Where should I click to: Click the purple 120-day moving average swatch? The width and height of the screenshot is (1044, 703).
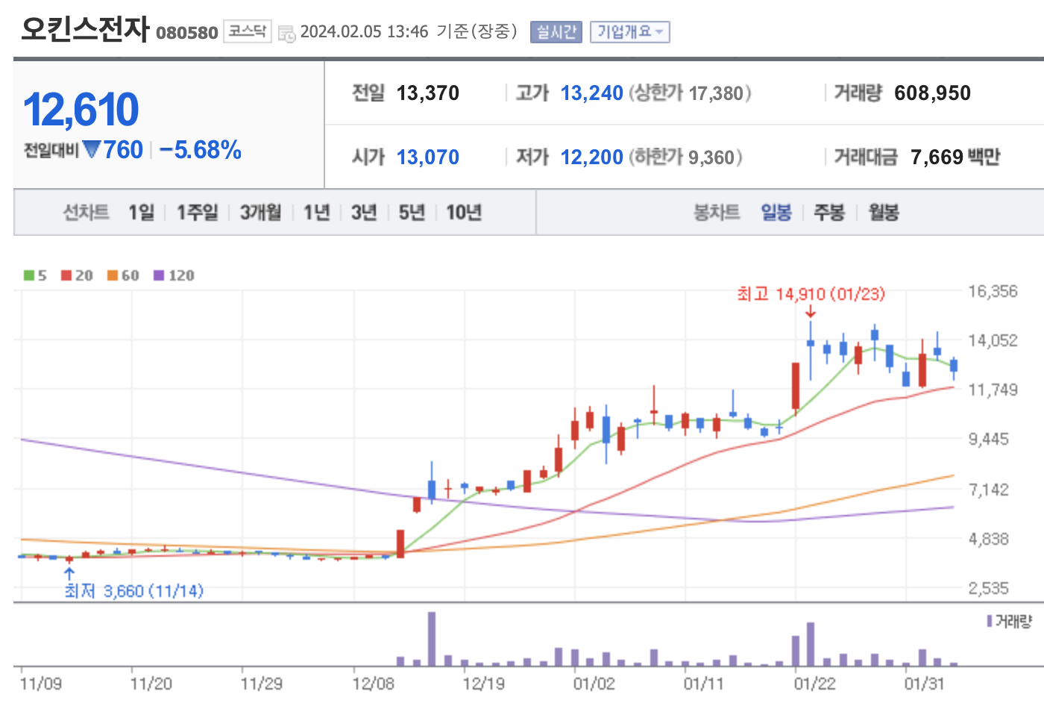(159, 275)
